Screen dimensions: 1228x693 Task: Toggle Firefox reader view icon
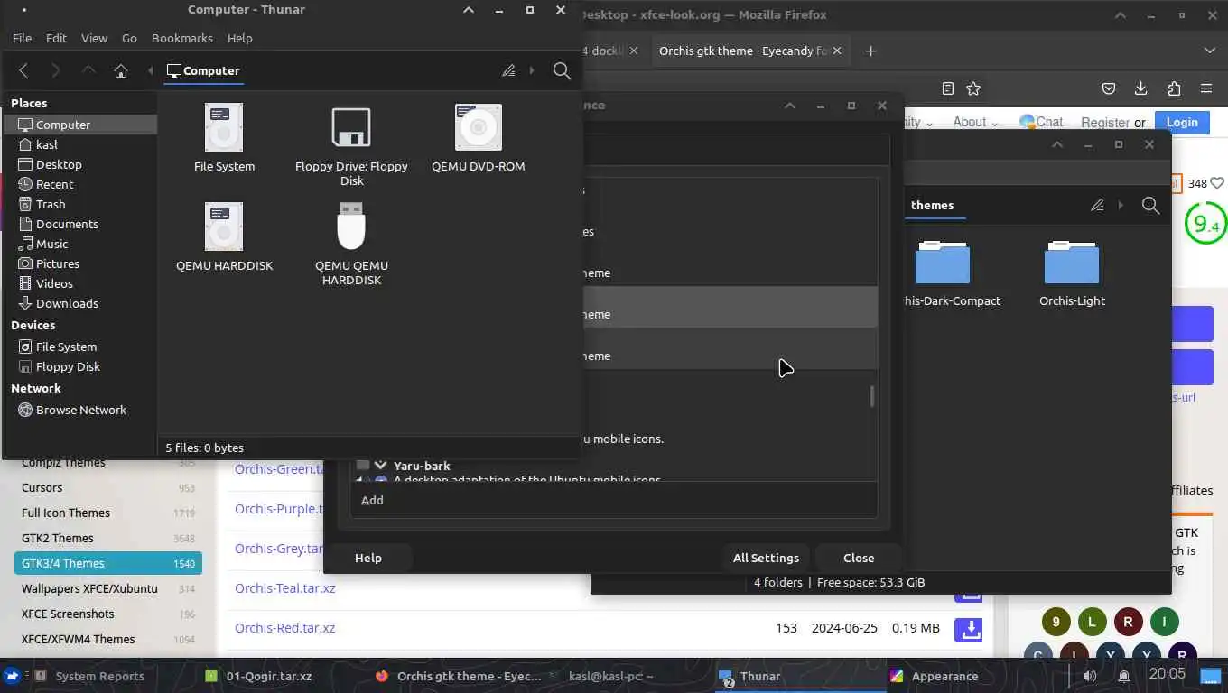pyautogui.click(x=947, y=88)
